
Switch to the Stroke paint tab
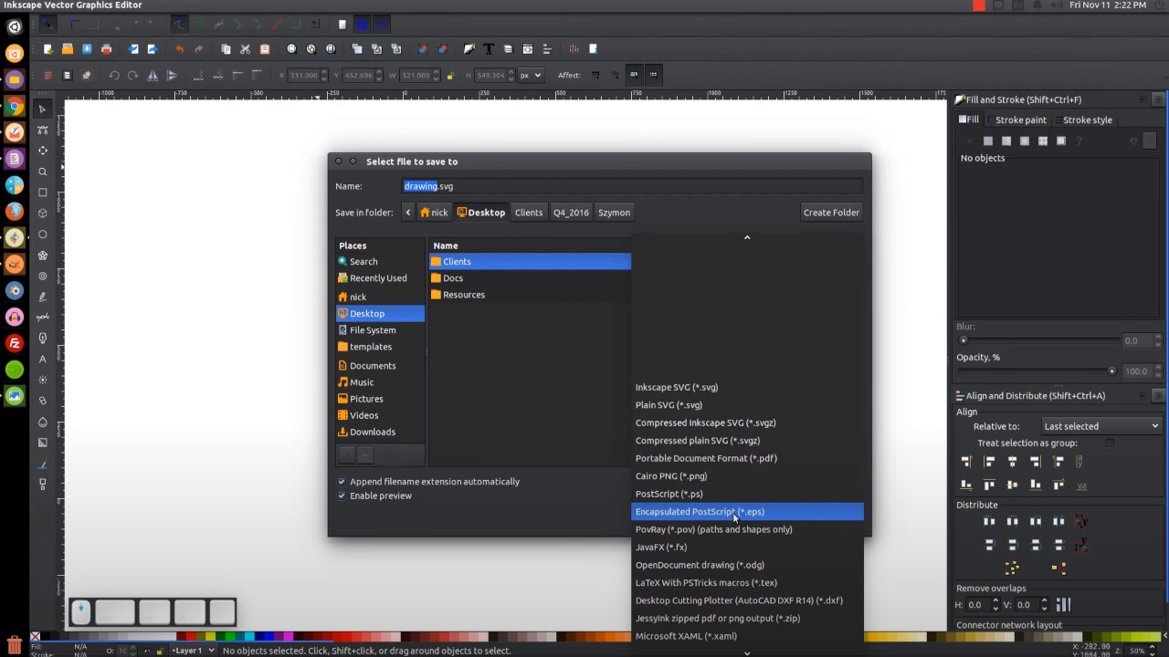[x=1021, y=120]
